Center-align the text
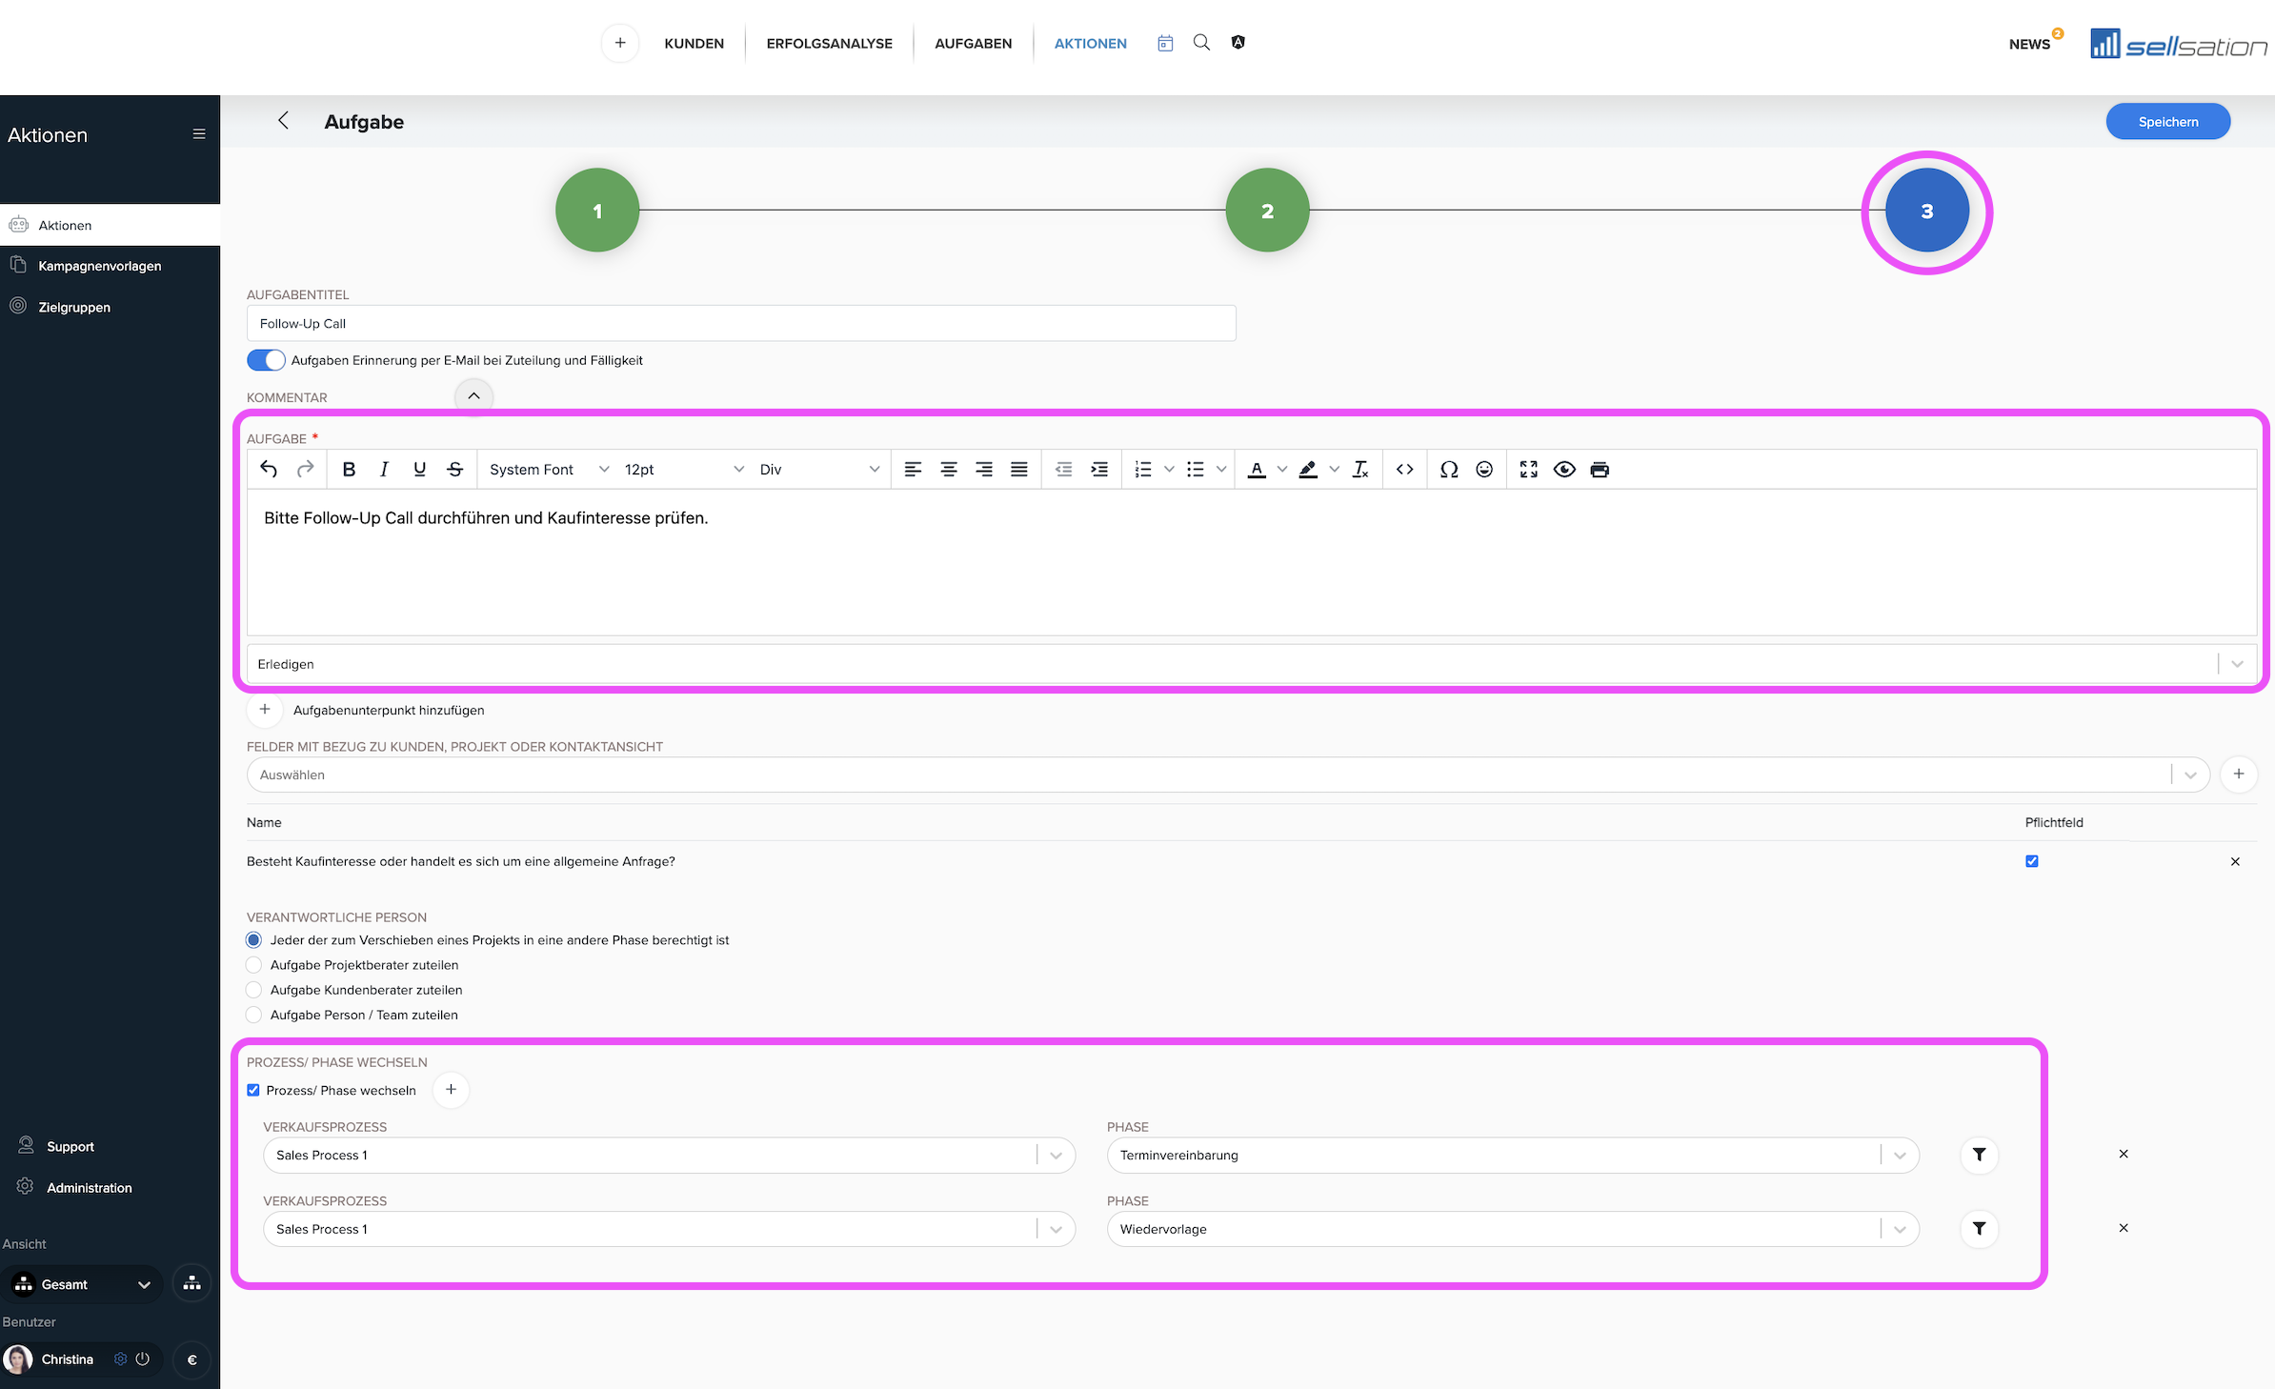The image size is (2275, 1389). point(949,470)
